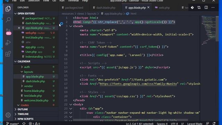Screen dimensions: 222x125
Task: Open More Actions ellipsis in editor toolbar
Action: [213, 8]
